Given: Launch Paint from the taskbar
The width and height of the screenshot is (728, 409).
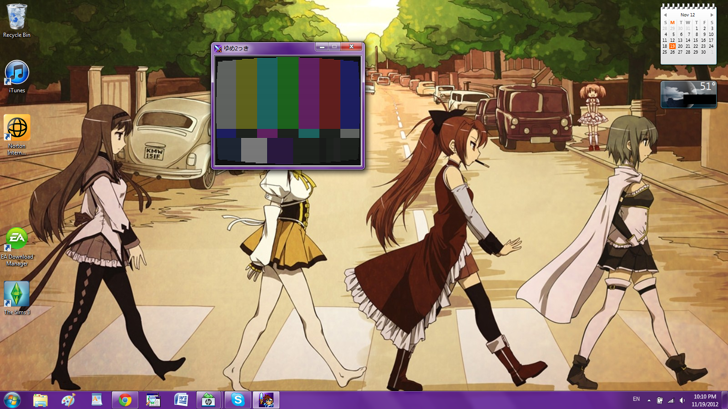Looking at the screenshot, I should [68, 400].
